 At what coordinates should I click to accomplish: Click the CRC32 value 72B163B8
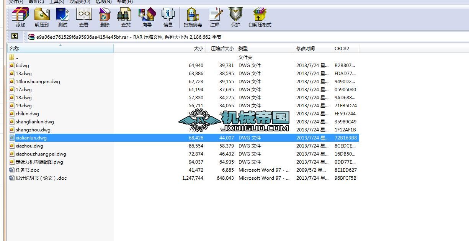point(346,138)
